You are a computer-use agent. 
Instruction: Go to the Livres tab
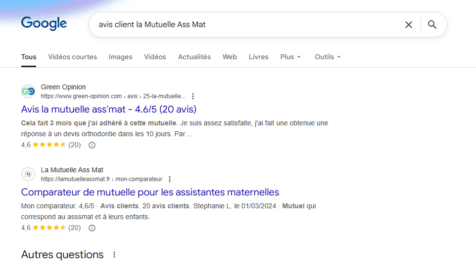point(258,57)
